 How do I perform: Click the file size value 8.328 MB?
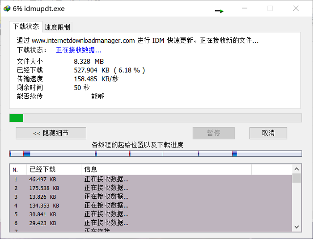click(89, 62)
